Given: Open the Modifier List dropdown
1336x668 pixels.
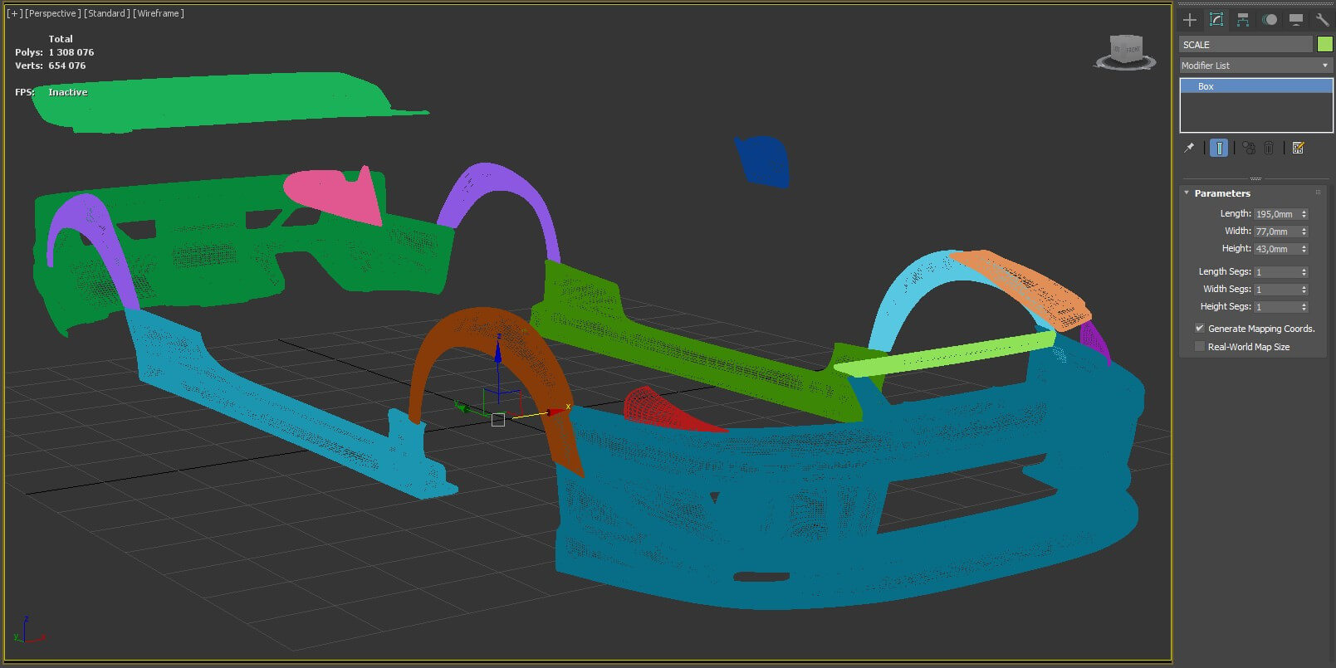Looking at the screenshot, I should click(x=1255, y=66).
